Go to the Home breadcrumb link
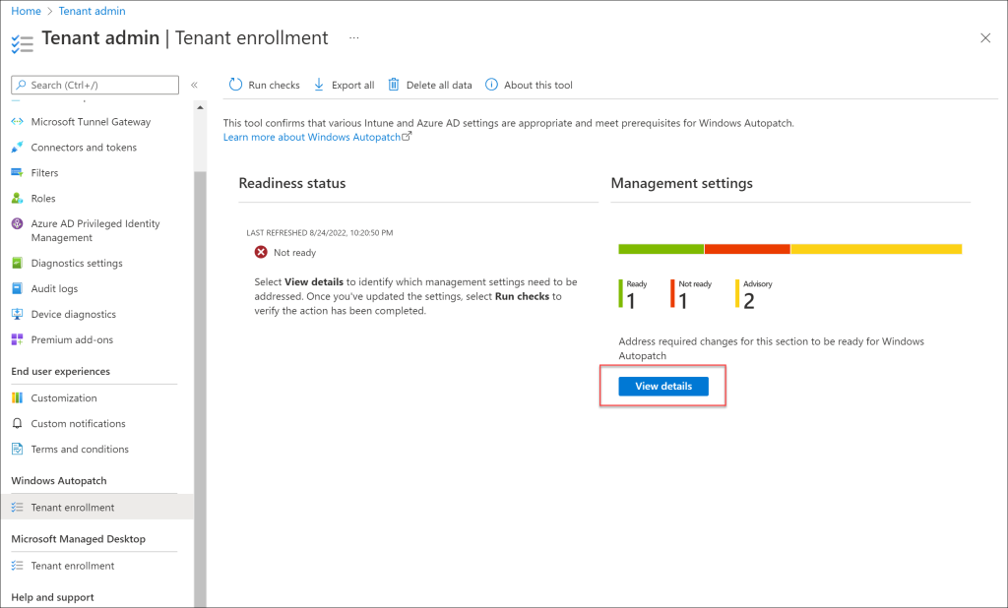 tap(26, 11)
